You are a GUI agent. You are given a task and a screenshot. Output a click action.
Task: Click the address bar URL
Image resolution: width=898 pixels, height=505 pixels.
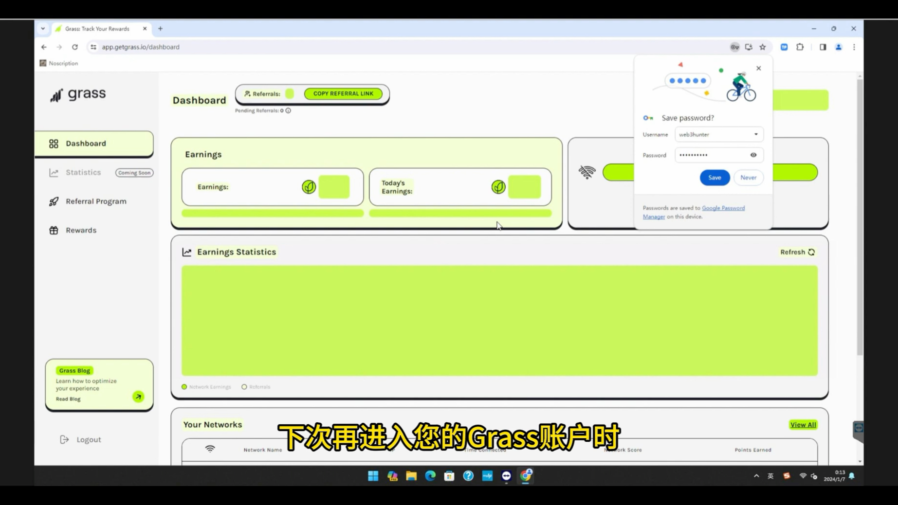coord(141,47)
